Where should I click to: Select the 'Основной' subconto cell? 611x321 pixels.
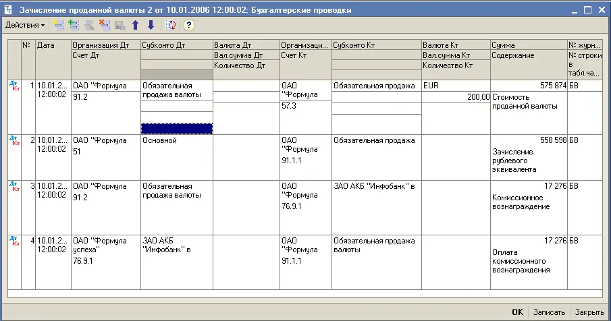click(177, 140)
